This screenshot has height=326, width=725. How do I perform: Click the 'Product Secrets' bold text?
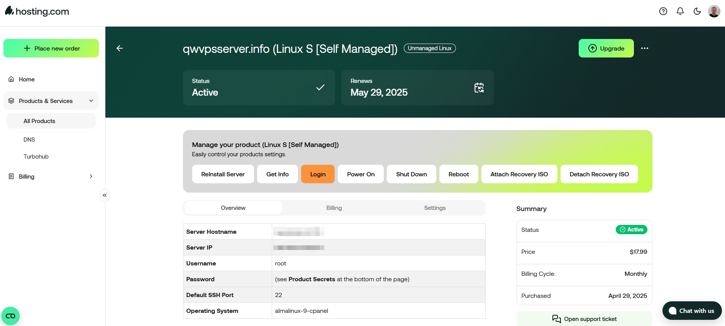tap(312, 279)
